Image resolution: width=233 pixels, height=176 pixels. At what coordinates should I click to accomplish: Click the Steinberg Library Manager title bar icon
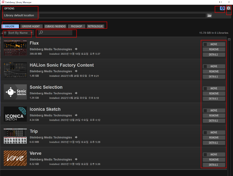pos(3,2)
